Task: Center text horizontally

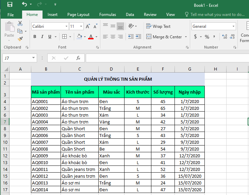Action: coord(113,37)
